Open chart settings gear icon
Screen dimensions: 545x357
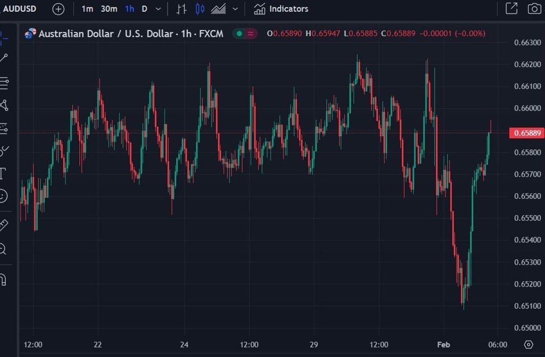point(528,345)
